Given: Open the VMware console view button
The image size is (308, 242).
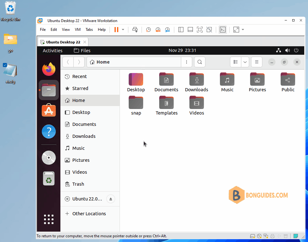Looking at the screenshot, I should point(222,30).
